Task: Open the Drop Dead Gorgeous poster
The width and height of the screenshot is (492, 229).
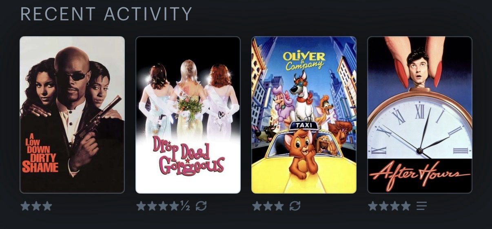Action: click(x=188, y=115)
